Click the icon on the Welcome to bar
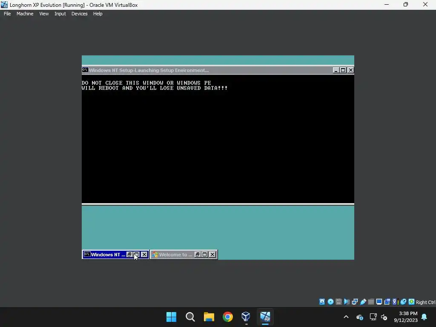 click(x=155, y=255)
